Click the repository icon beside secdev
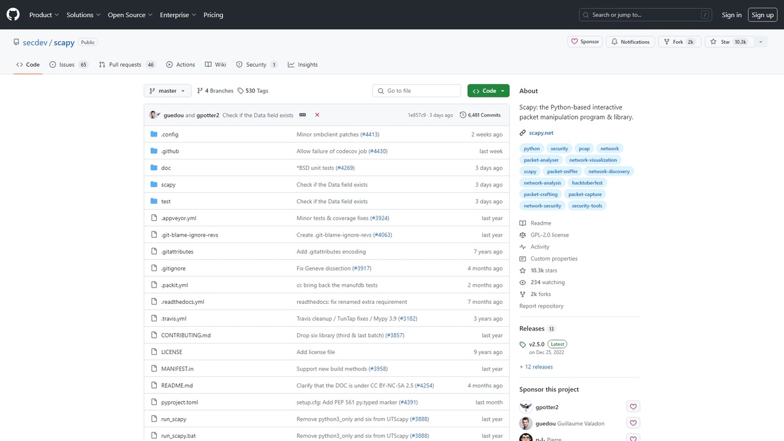Viewport: 784px width, 441px height. coord(16,42)
